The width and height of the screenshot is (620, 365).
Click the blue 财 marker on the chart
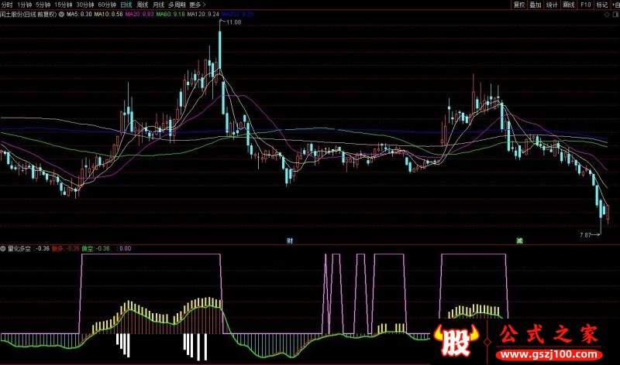click(x=291, y=240)
